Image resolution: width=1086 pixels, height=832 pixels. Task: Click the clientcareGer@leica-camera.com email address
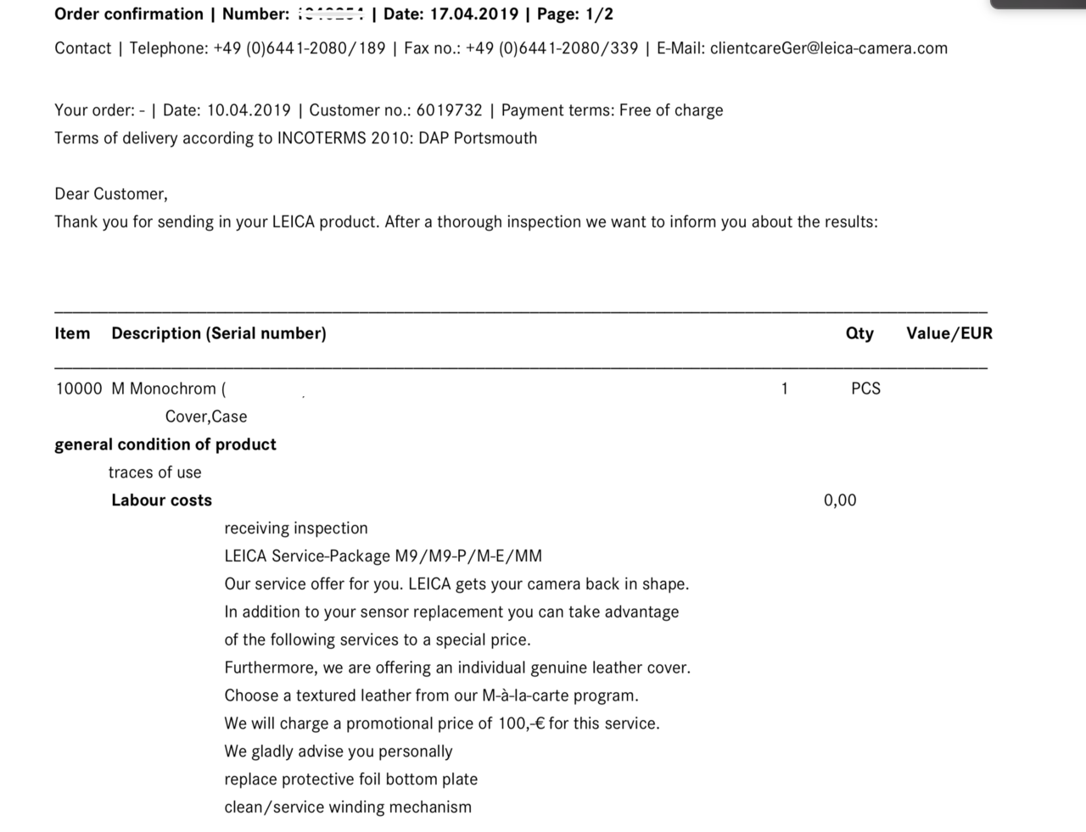(x=828, y=48)
